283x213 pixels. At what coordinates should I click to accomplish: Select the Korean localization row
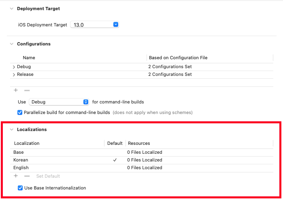(x=142, y=160)
